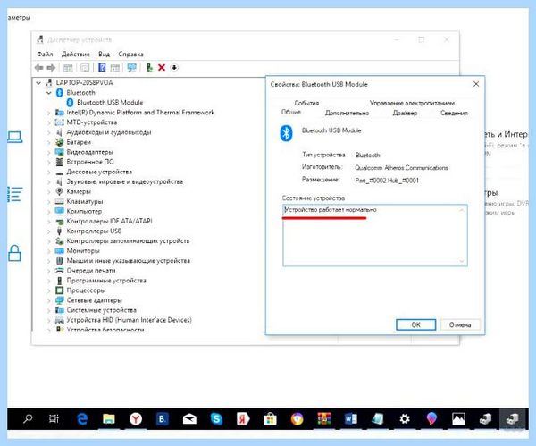Click the Клавиатуры keyboard icon
Screen dimensions: 536x446
pyautogui.click(x=60, y=201)
